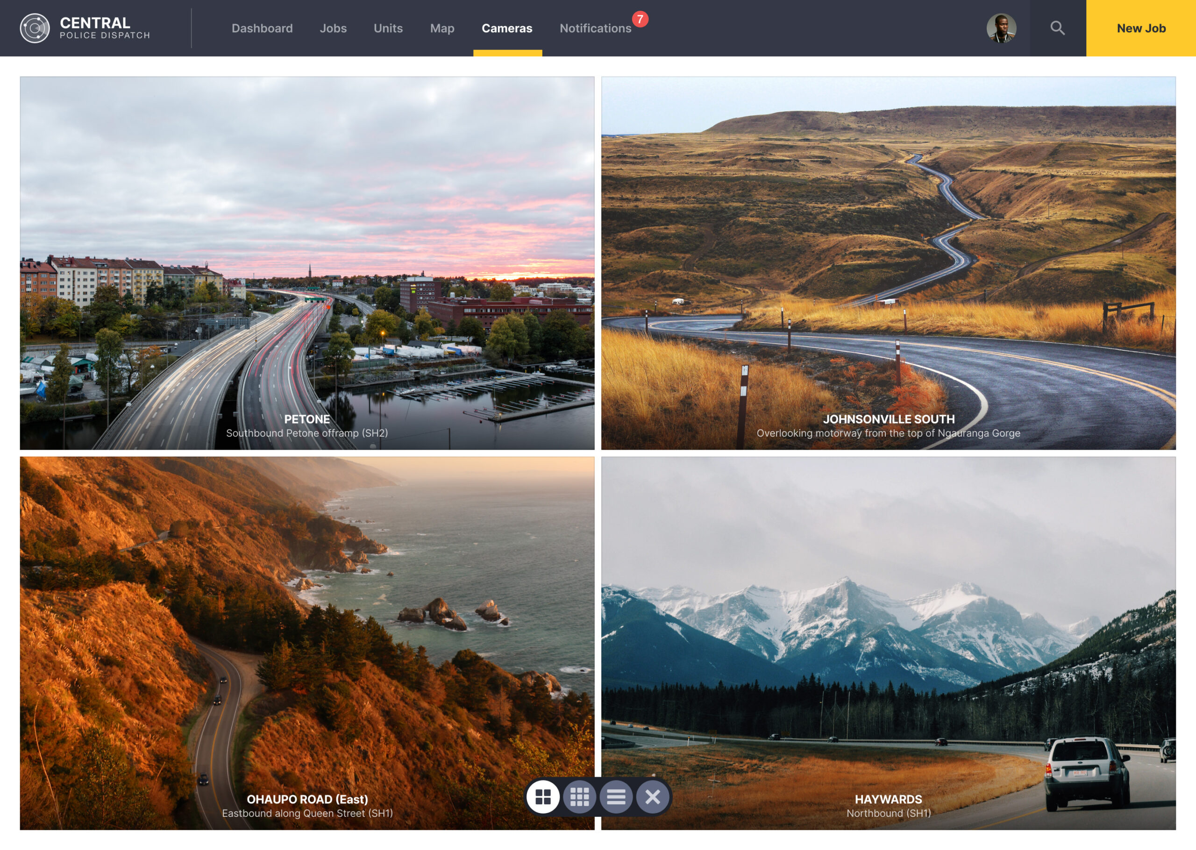Screen dimensions: 1196x850
Task: Select the smaller grid view icon
Action: [x=580, y=797]
